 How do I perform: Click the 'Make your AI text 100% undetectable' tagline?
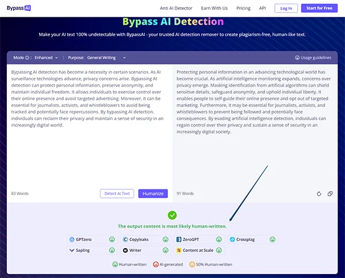click(x=172, y=35)
